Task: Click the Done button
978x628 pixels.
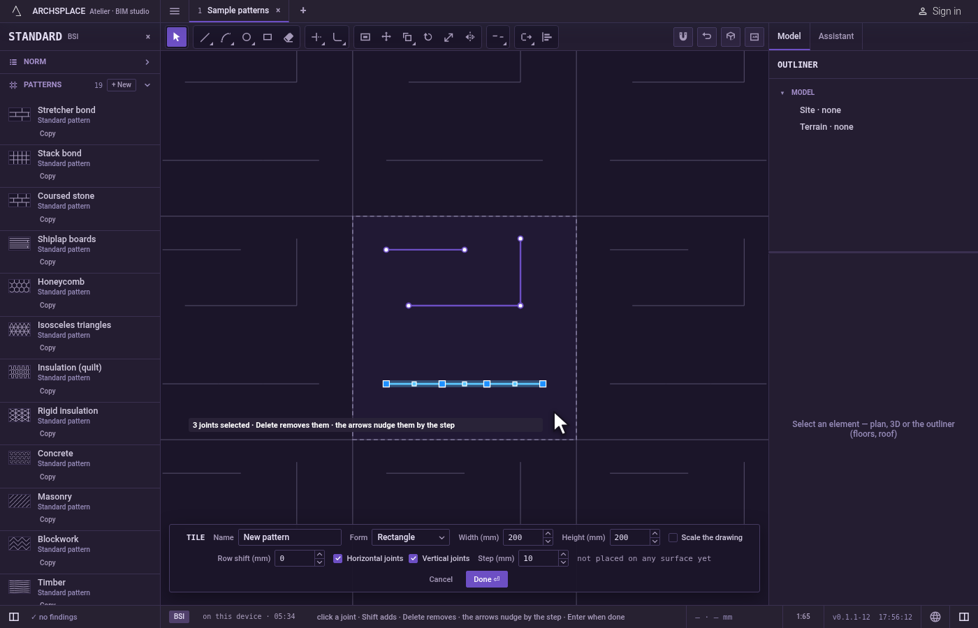Action: tap(487, 579)
